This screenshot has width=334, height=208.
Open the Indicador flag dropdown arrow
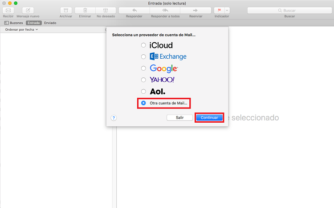point(227,10)
